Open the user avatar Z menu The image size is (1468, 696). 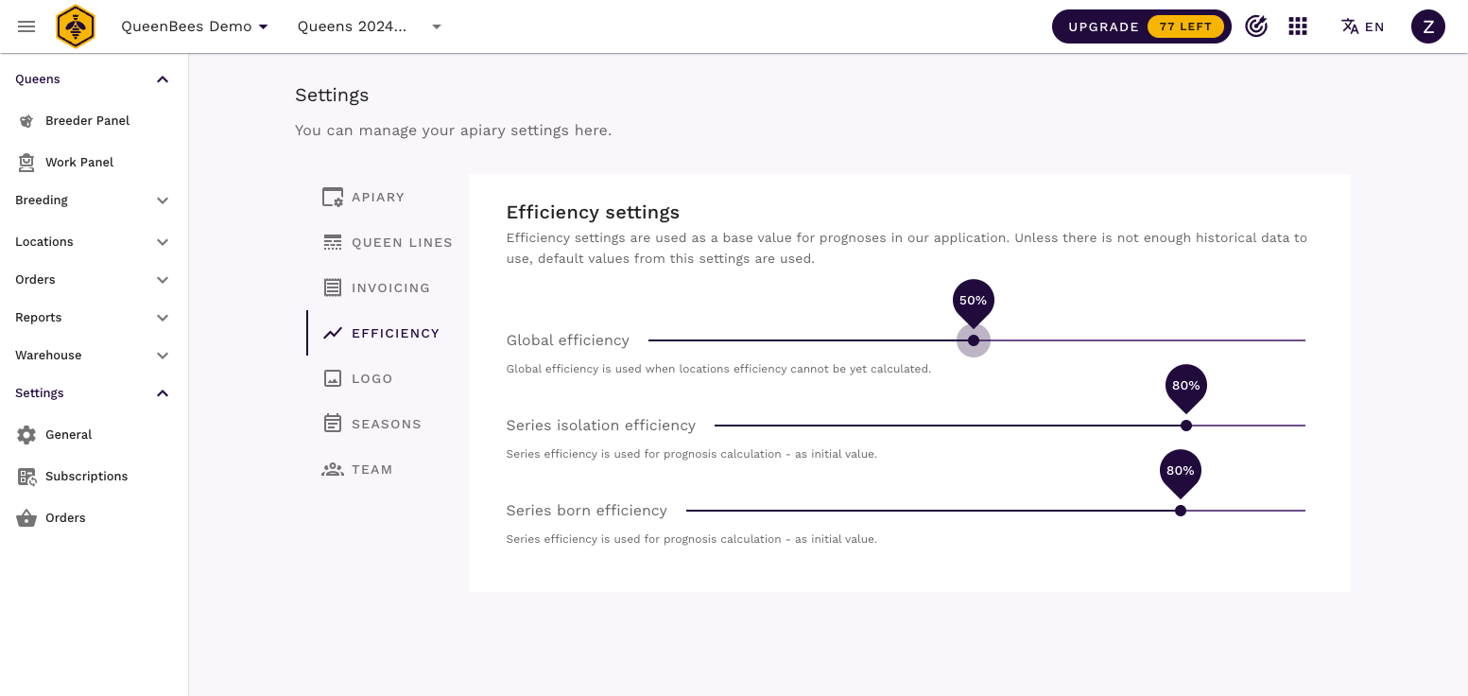coord(1427,26)
